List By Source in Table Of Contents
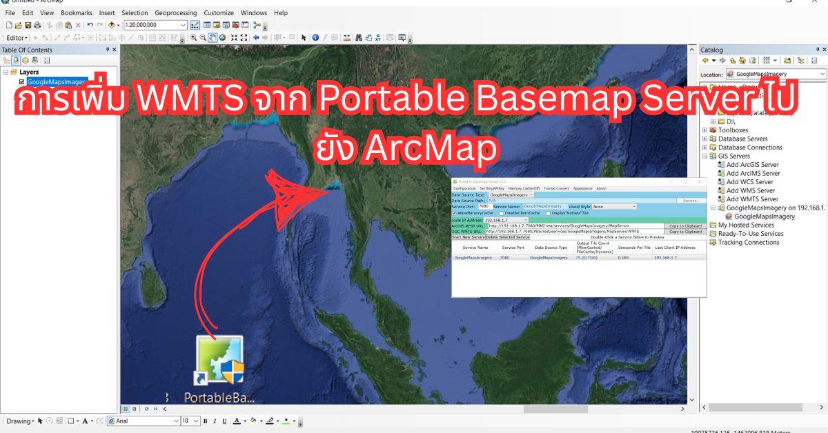The width and height of the screenshot is (828, 433). pyautogui.click(x=15, y=60)
